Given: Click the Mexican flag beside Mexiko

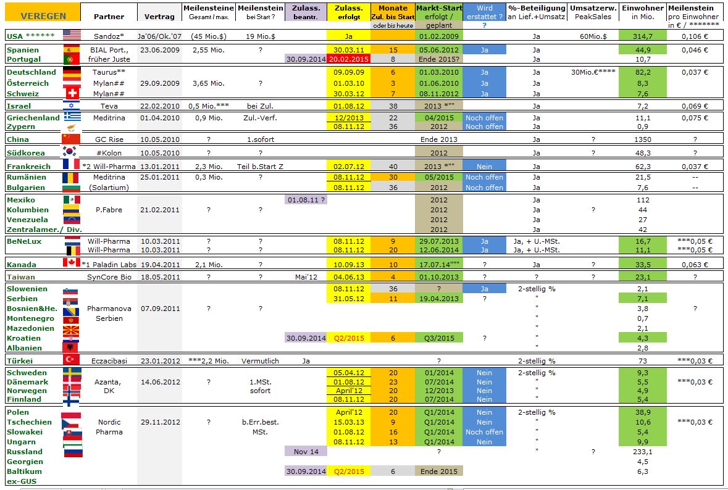Looking at the screenshot, I should tap(72, 199).
